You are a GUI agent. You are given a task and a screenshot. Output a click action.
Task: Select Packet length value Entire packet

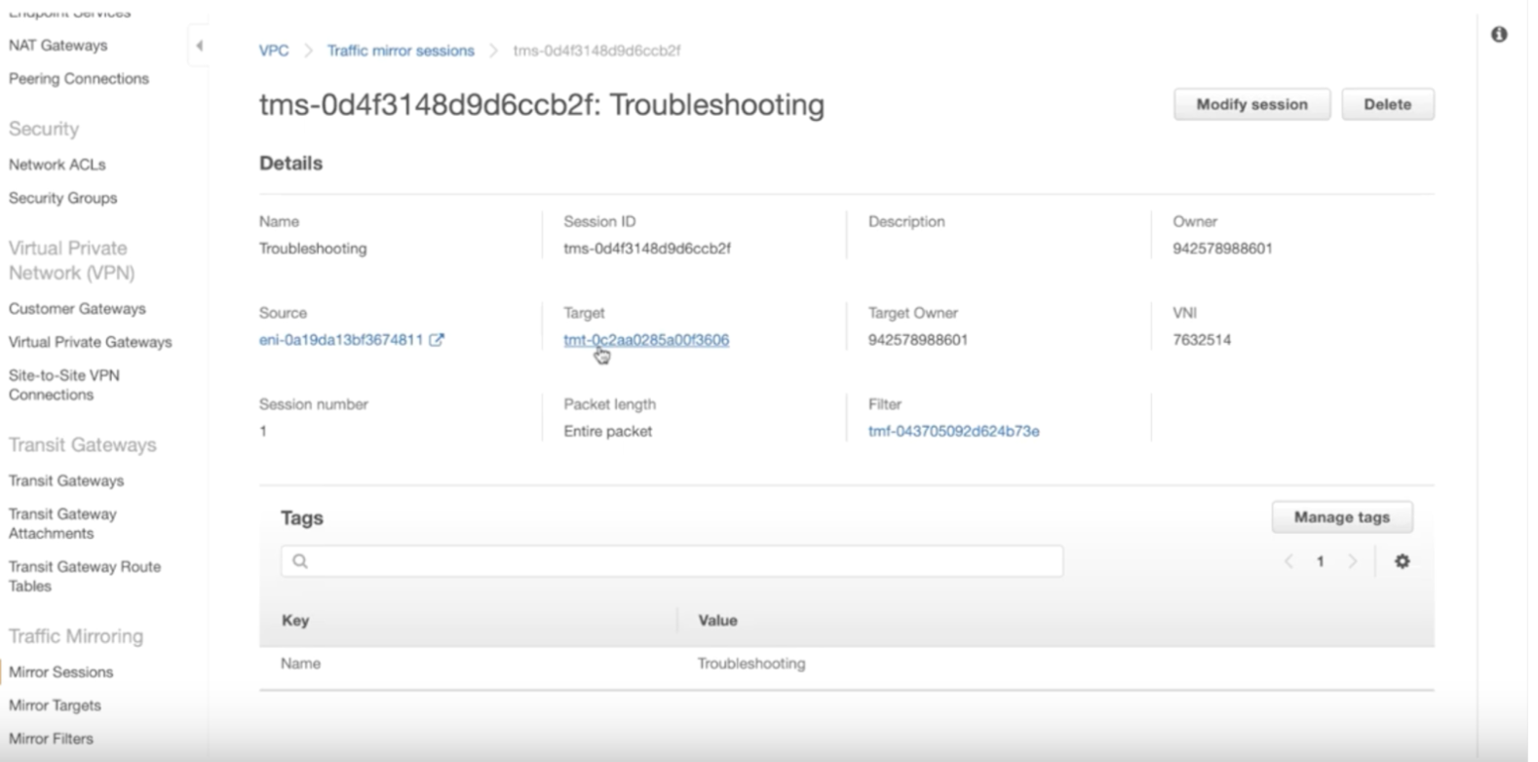click(607, 432)
